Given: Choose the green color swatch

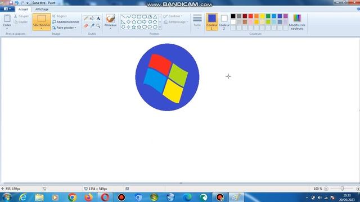Looking at the screenshot, I should coord(268,16).
